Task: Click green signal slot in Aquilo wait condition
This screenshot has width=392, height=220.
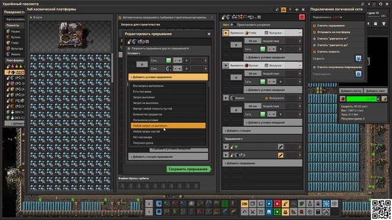Action: pos(263,114)
